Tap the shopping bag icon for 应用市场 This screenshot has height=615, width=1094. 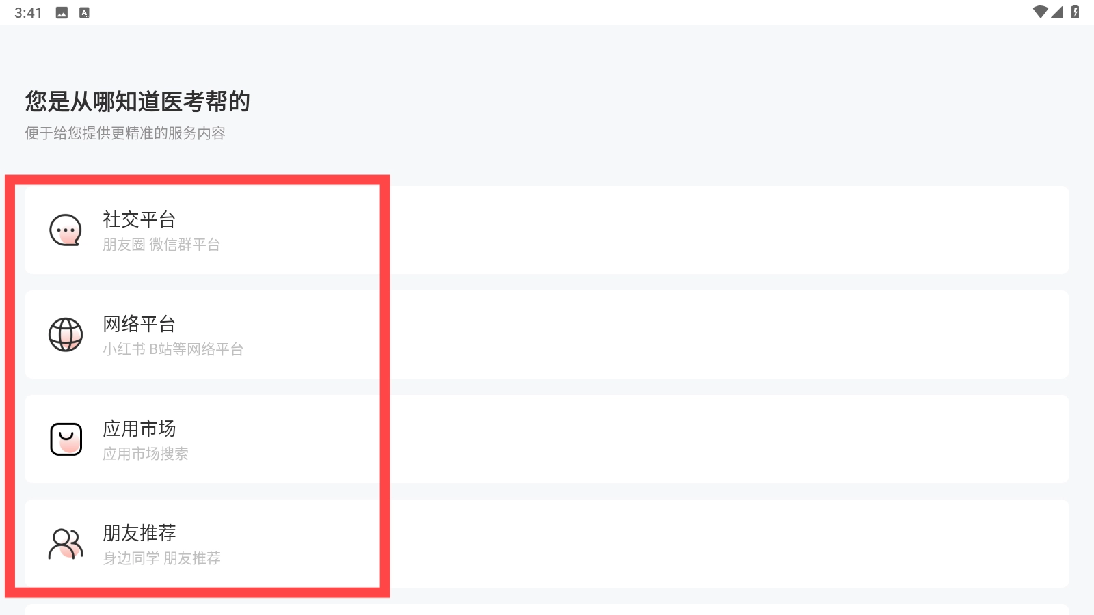[66, 439]
